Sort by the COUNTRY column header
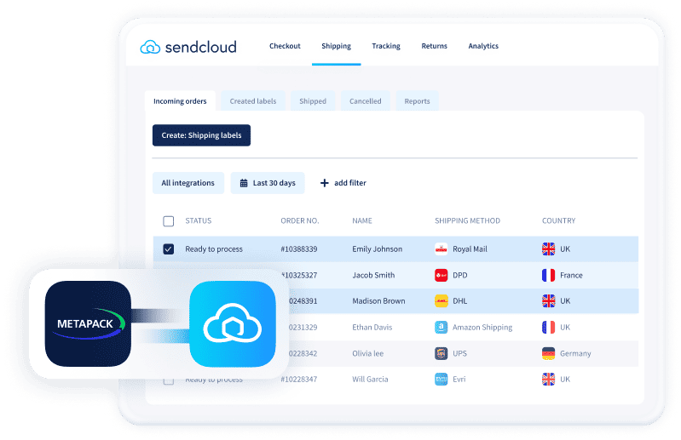 558,220
